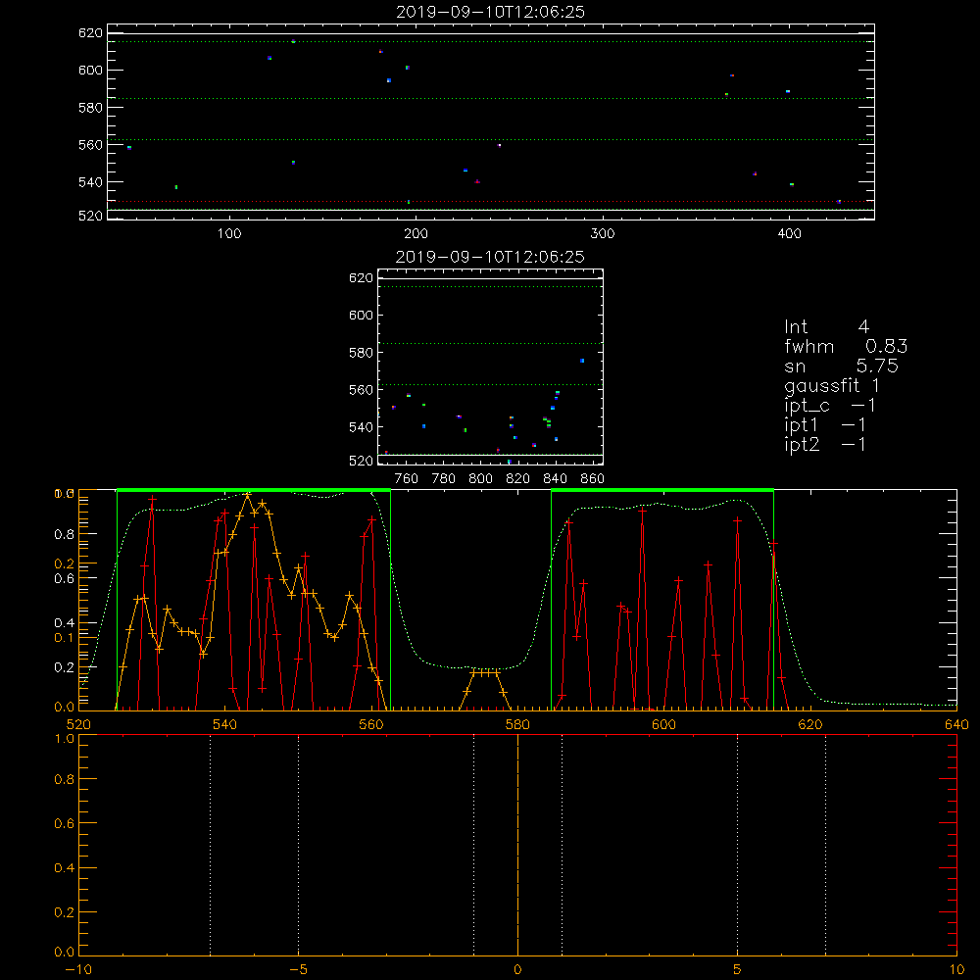The width and height of the screenshot is (980, 980).
Task: Click x-axis label 640 in spectrum plot
Action: (956, 724)
